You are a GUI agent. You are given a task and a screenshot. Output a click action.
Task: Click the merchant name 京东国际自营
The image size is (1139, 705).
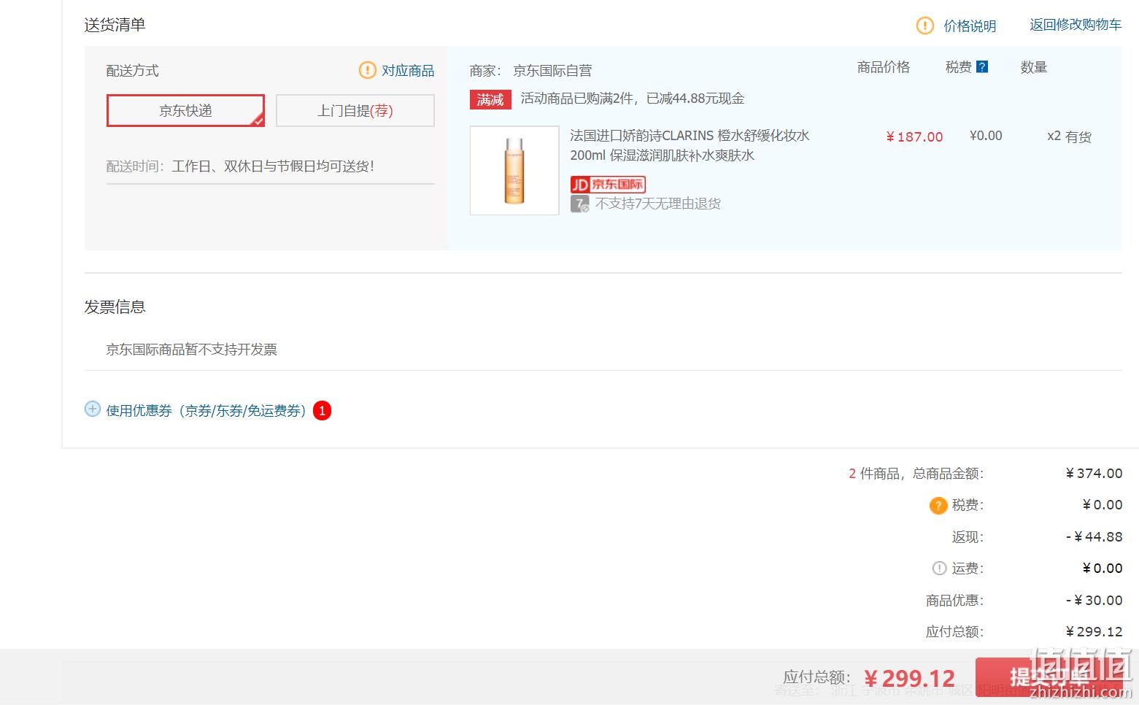pyautogui.click(x=552, y=71)
